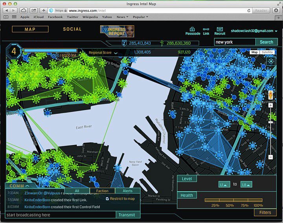
Task: Switch COMM to the All tab
Action: (77, 191)
